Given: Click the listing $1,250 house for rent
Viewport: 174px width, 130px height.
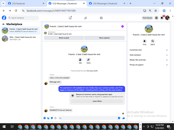Looking at the screenshot, I should click(x=60, y=34).
